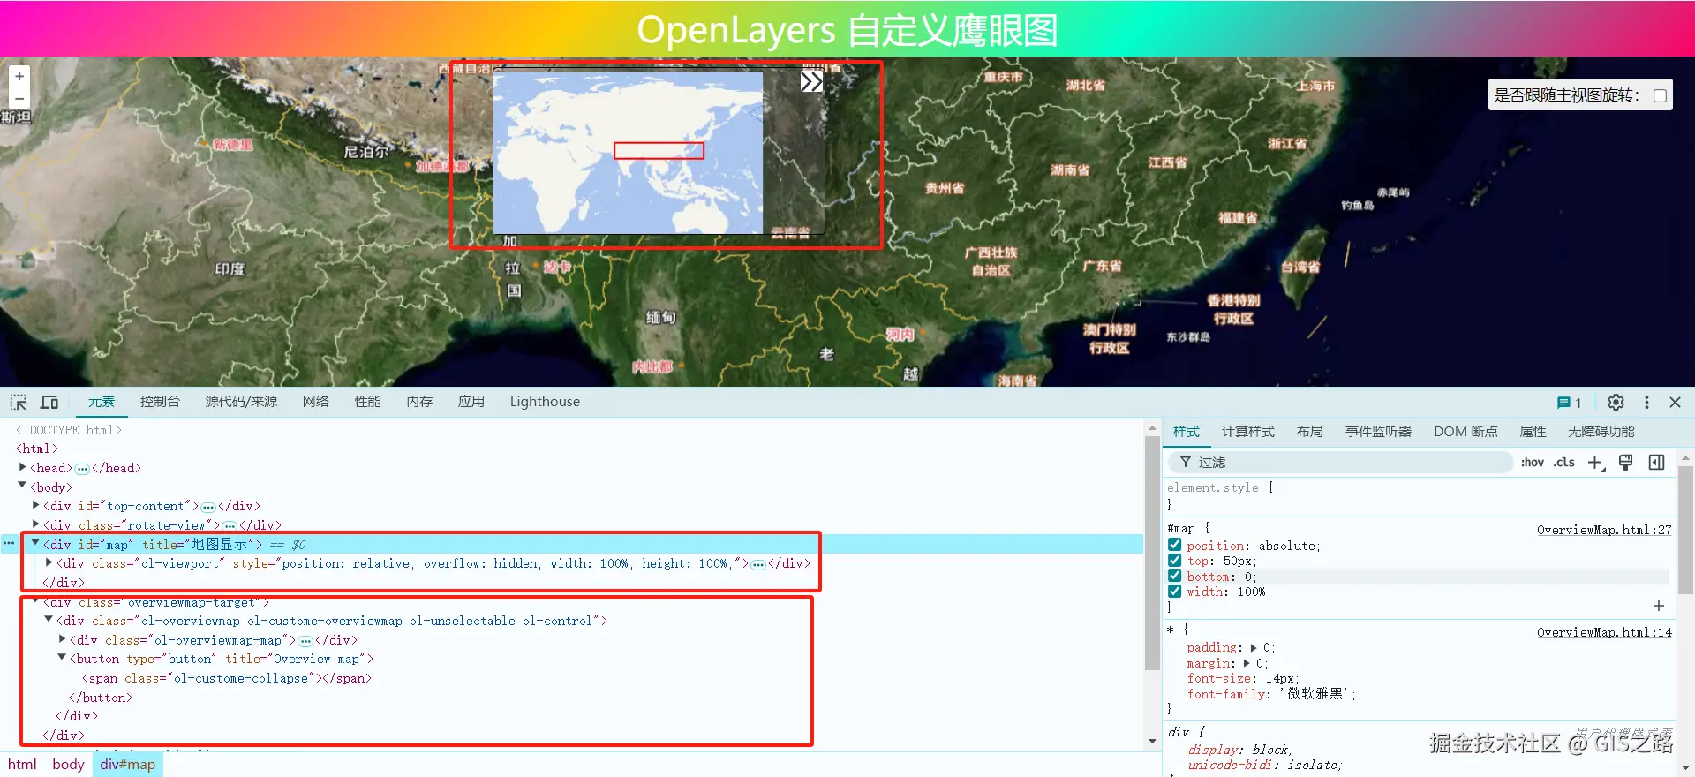Zoom in the map with plus button
Screen dimensions: 1695x777
click(19, 76)
